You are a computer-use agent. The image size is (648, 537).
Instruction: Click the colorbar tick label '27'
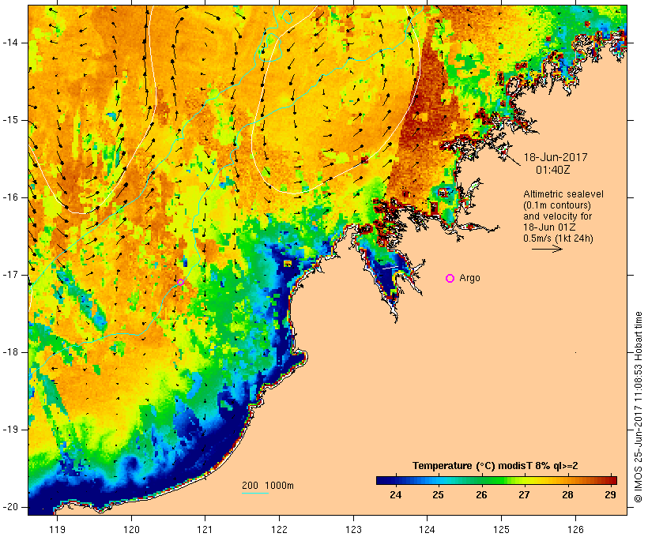click(525, 494)
